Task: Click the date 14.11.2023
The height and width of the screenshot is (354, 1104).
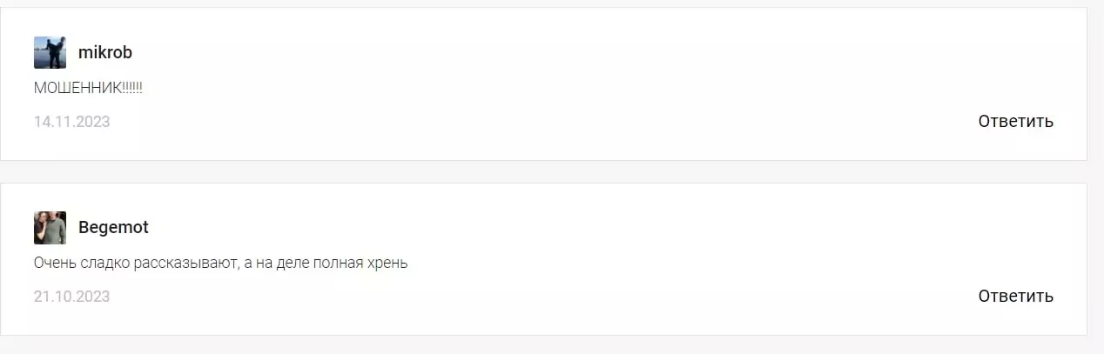Action: (x=71, y=122)
